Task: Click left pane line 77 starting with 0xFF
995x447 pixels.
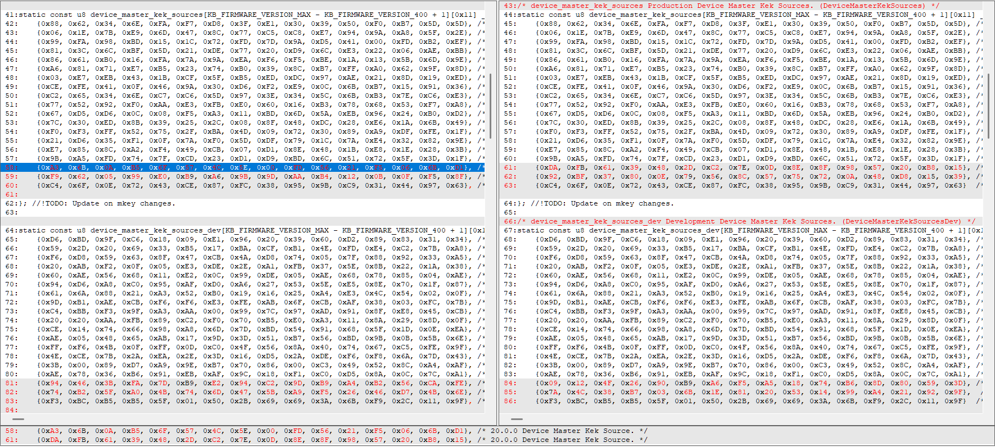Action: pyautogui.click(x=242, y=347)
